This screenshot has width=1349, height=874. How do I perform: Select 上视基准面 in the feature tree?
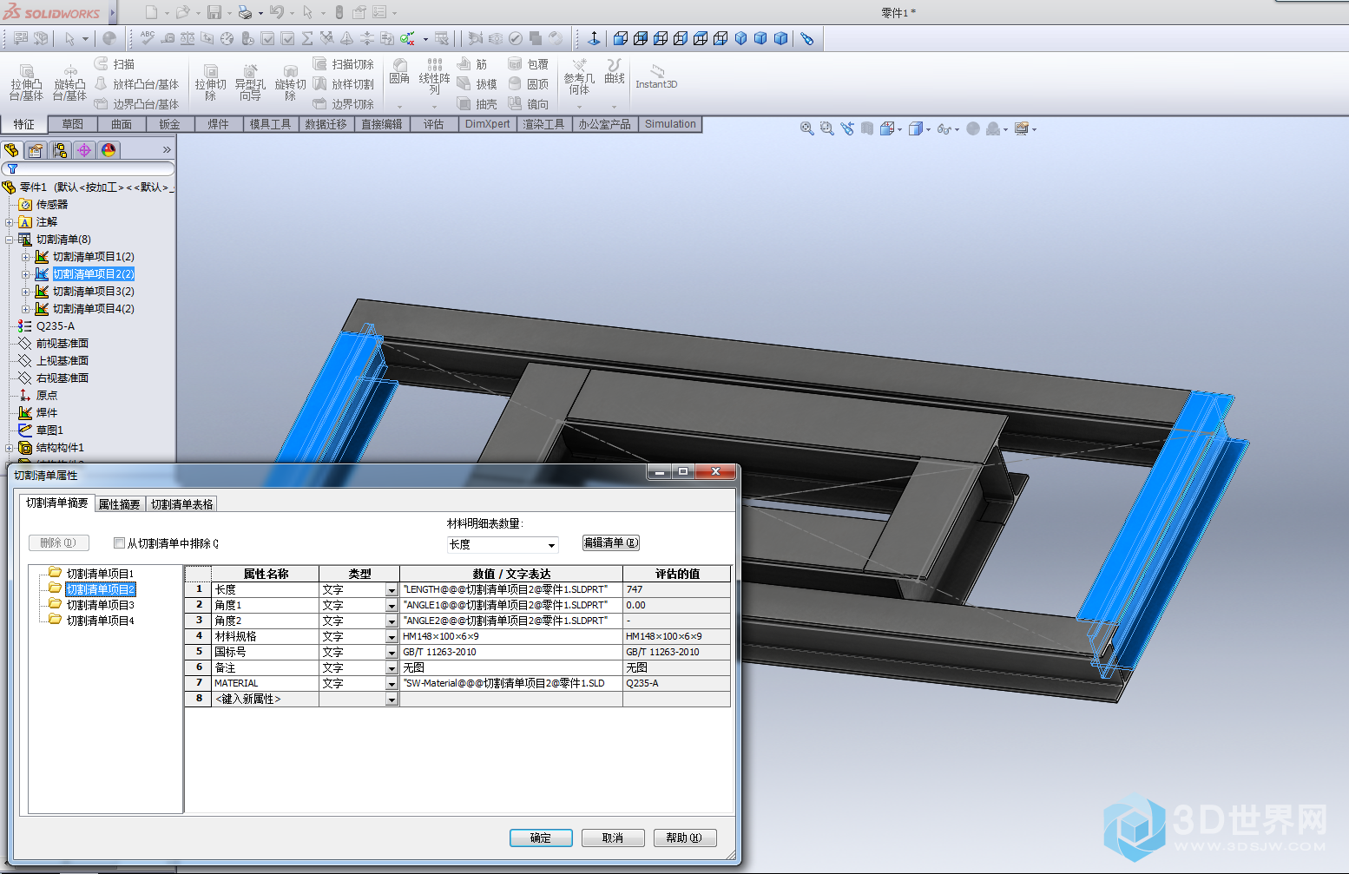click(x=62, y=361)
